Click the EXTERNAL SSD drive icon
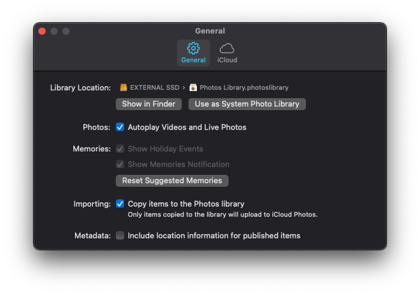The width and height of the screenshot is (420, 294). click(124, 87)
